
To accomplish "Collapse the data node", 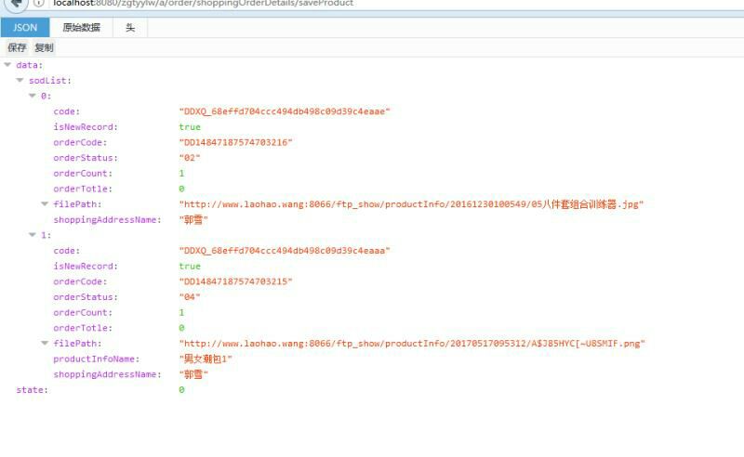I will coord(8,65).
